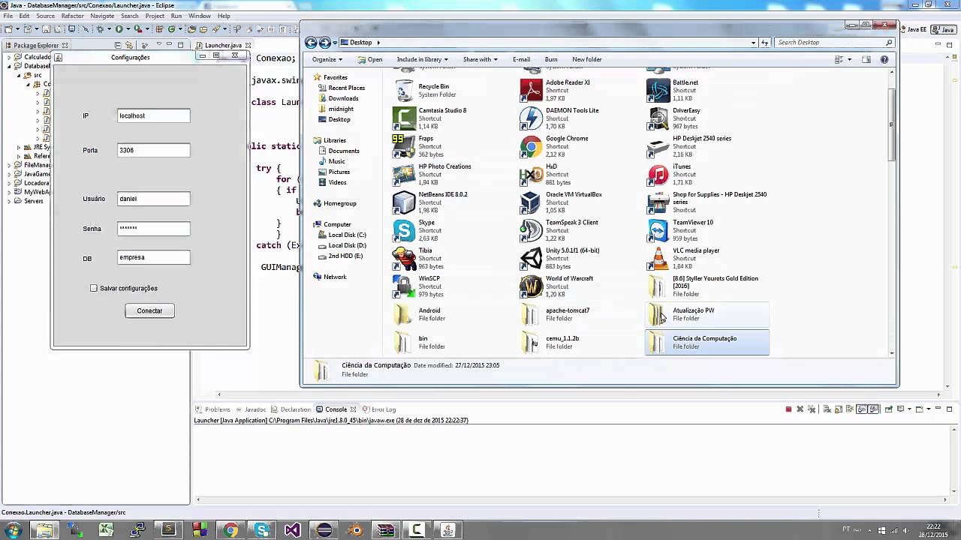Select the Ciência da Computação folder
961x540 pixels.
[706, 342]
